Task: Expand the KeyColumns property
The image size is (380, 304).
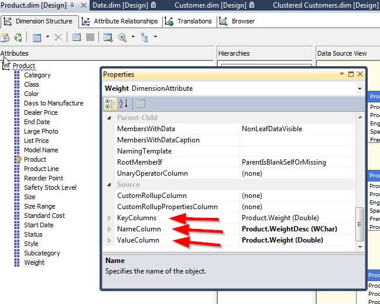Action: pyautogui.click(x=109, y=218)
